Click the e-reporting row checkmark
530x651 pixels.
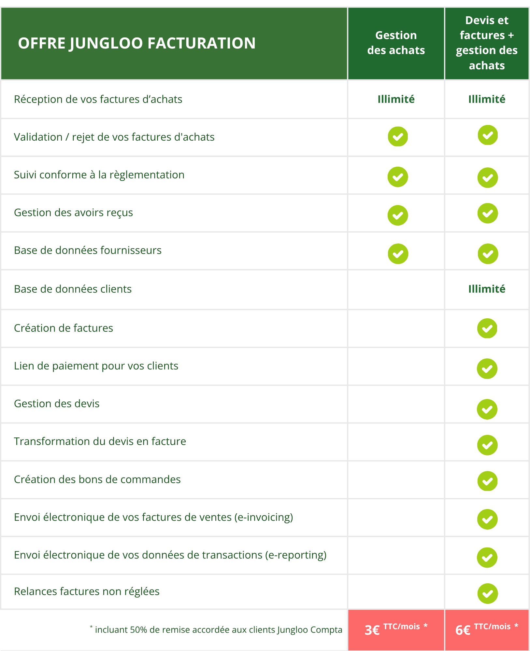coord(487,558)
